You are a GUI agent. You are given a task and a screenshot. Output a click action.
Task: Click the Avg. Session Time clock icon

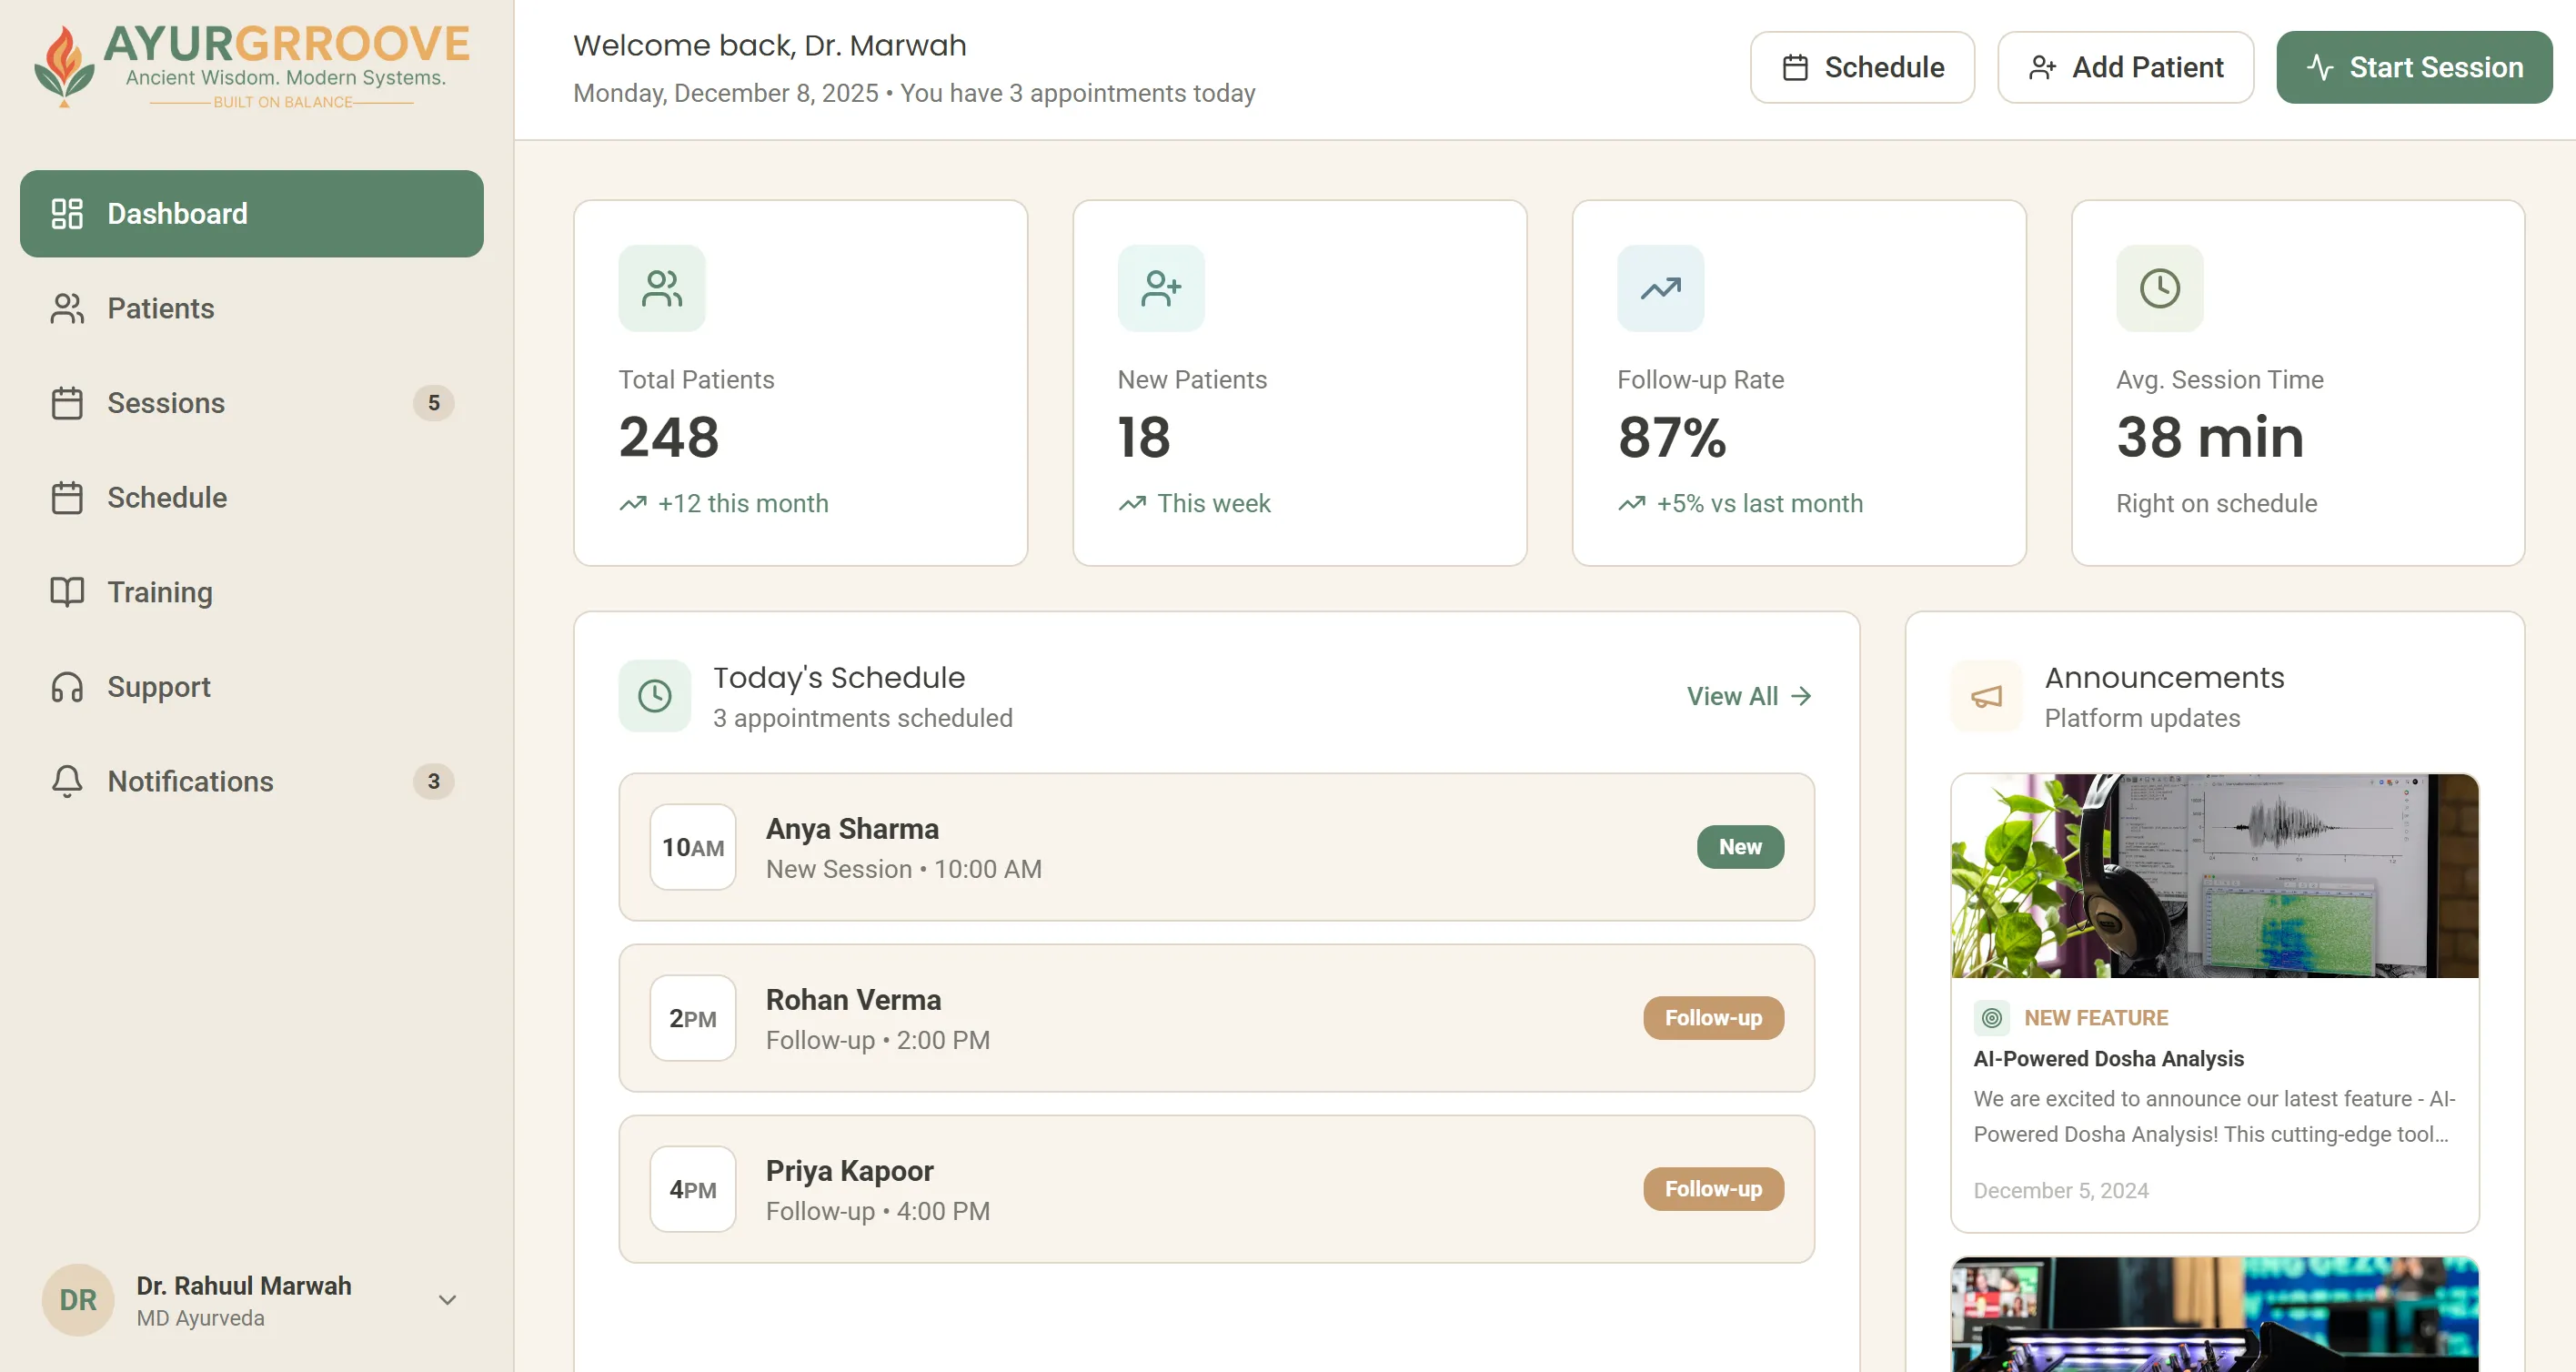(2159, 288)
